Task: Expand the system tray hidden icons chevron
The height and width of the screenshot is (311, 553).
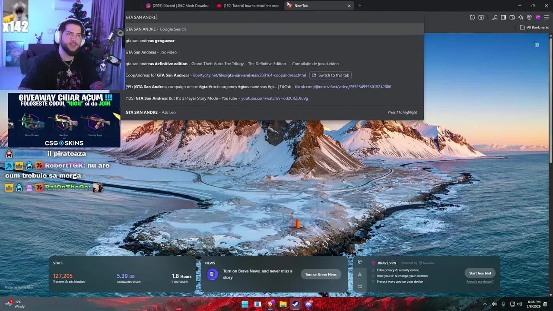Action: tap(485, 304)
